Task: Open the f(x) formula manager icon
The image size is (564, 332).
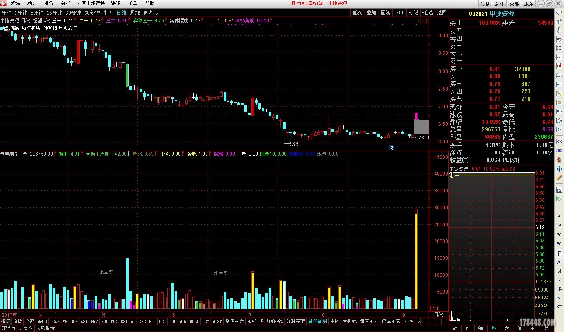Action: (559, 121)
